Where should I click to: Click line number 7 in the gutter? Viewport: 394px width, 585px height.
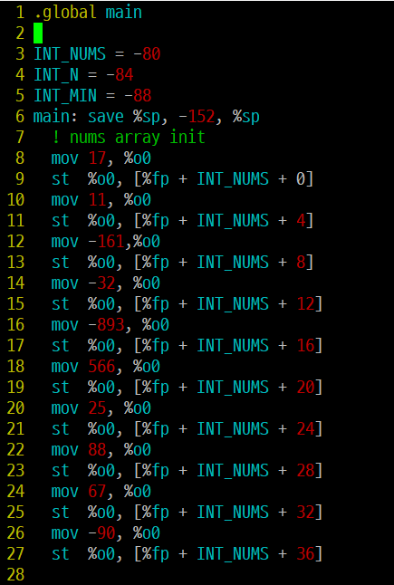[x=20, y=138]
